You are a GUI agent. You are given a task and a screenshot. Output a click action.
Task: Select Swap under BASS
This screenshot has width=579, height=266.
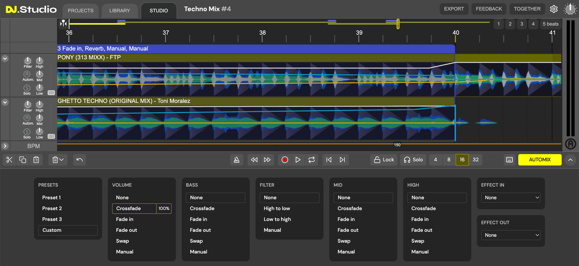pyautogui.click(x=196, y=241)
